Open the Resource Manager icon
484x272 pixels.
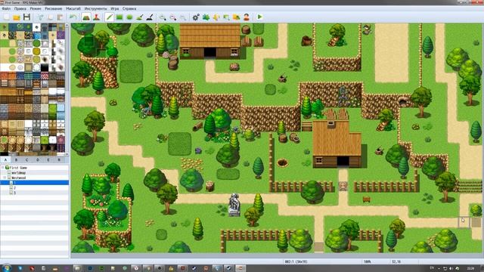coord(237,17)
